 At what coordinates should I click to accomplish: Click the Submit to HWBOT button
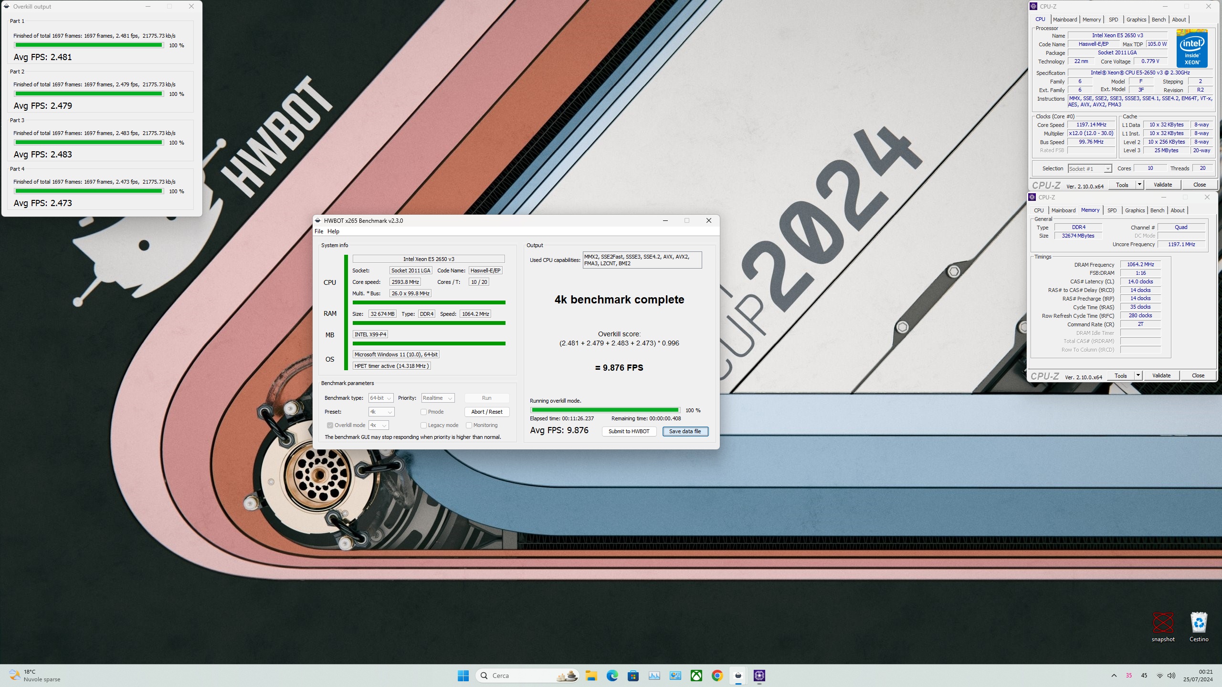pos(629,431)
